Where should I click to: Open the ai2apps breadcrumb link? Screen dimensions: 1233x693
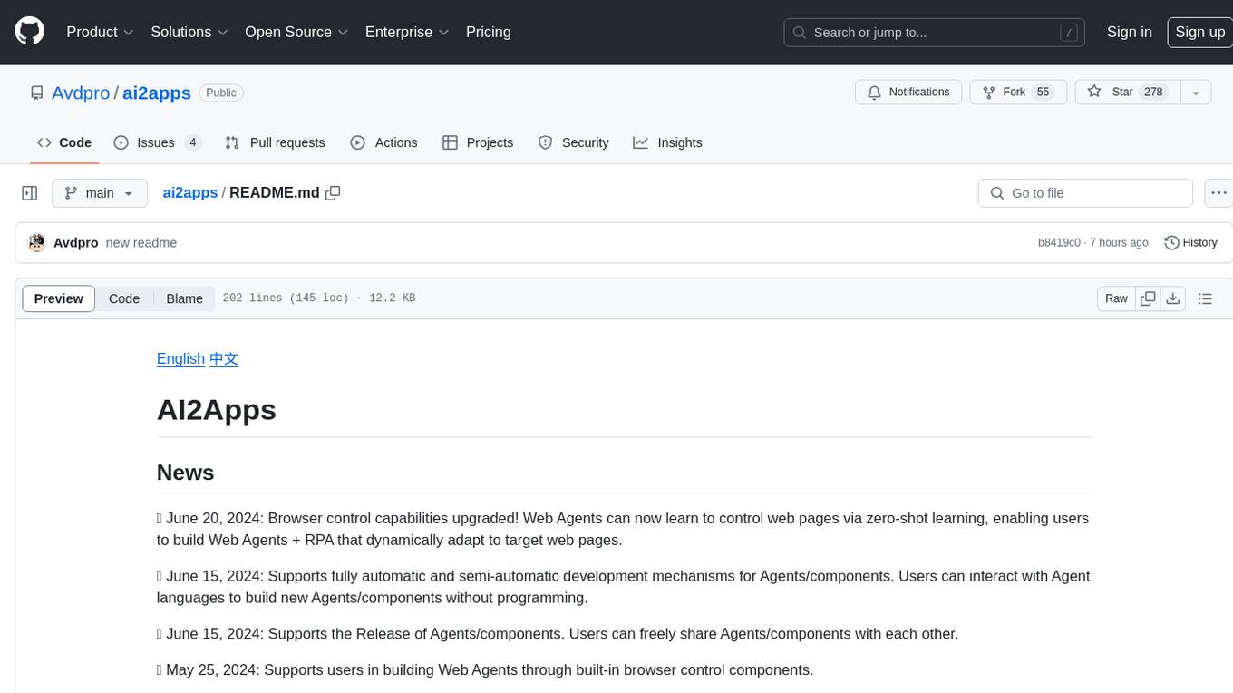(x=190, y=192)
